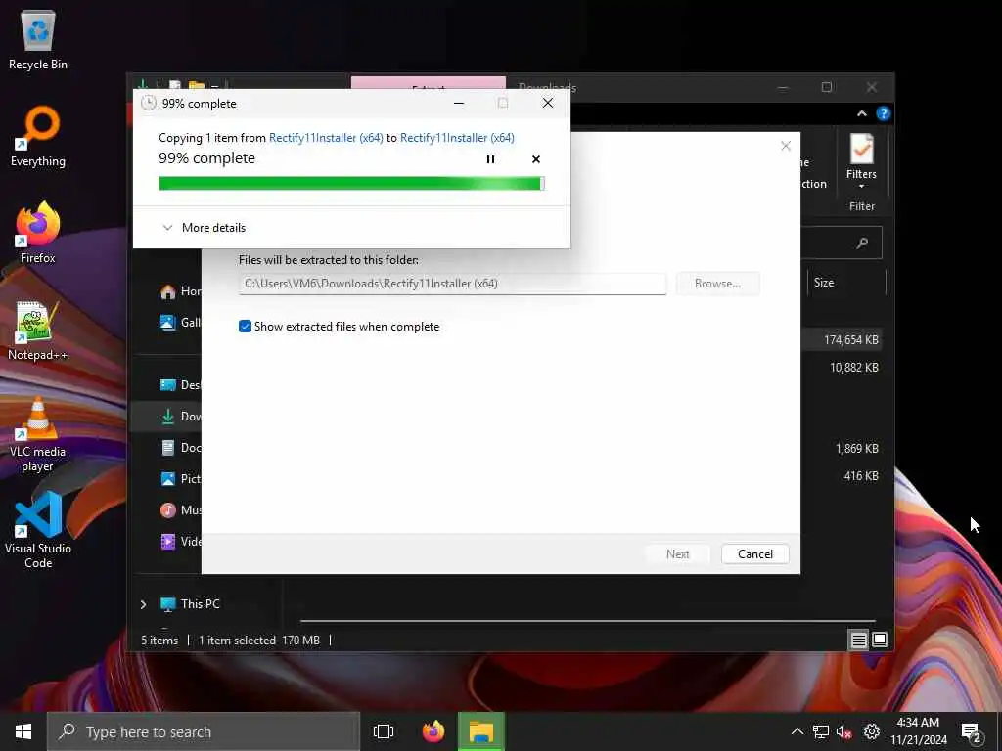Open Desktop in Explorer sidebar
Image resolution: width=1002 pixels, height=751 pixels.
[180, 385]
